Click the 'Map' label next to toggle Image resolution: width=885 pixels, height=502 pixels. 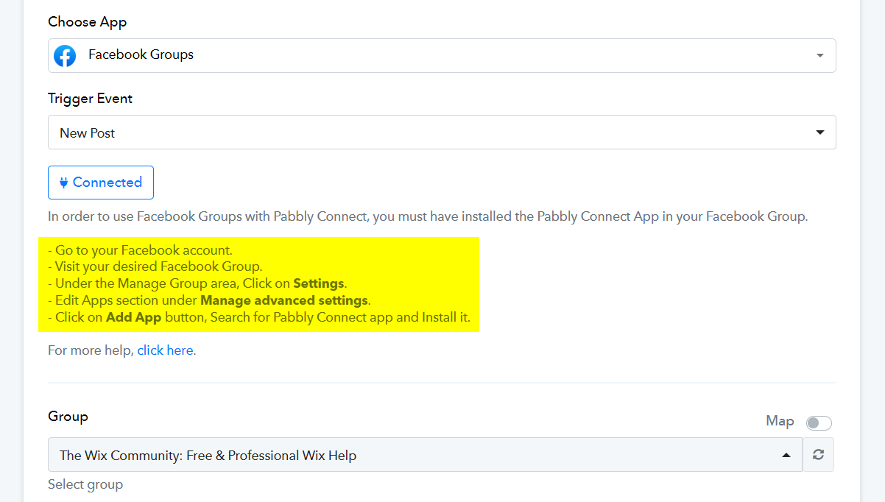[x=780, y=421]
